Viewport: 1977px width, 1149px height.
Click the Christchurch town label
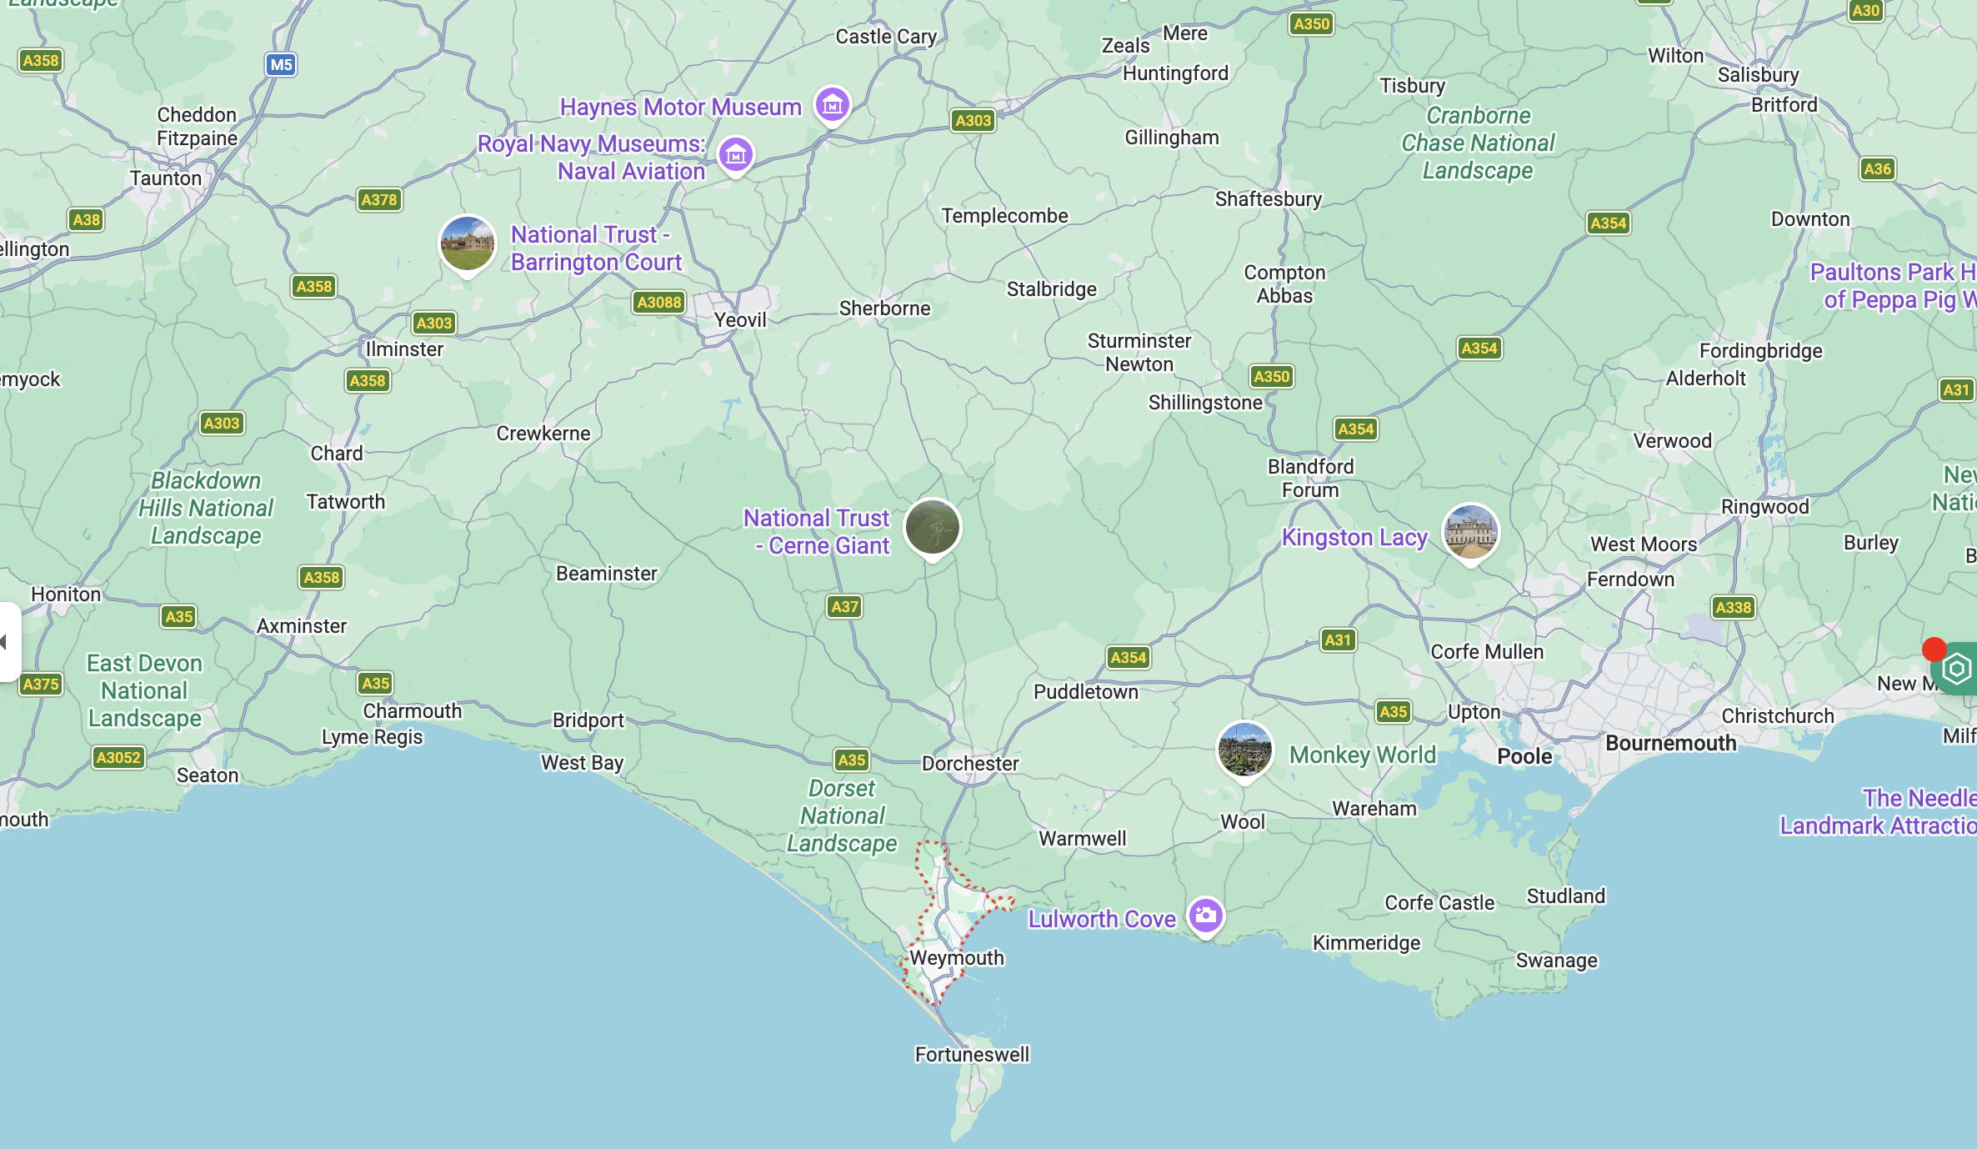pyautogui.click(x=1778, y=716)
